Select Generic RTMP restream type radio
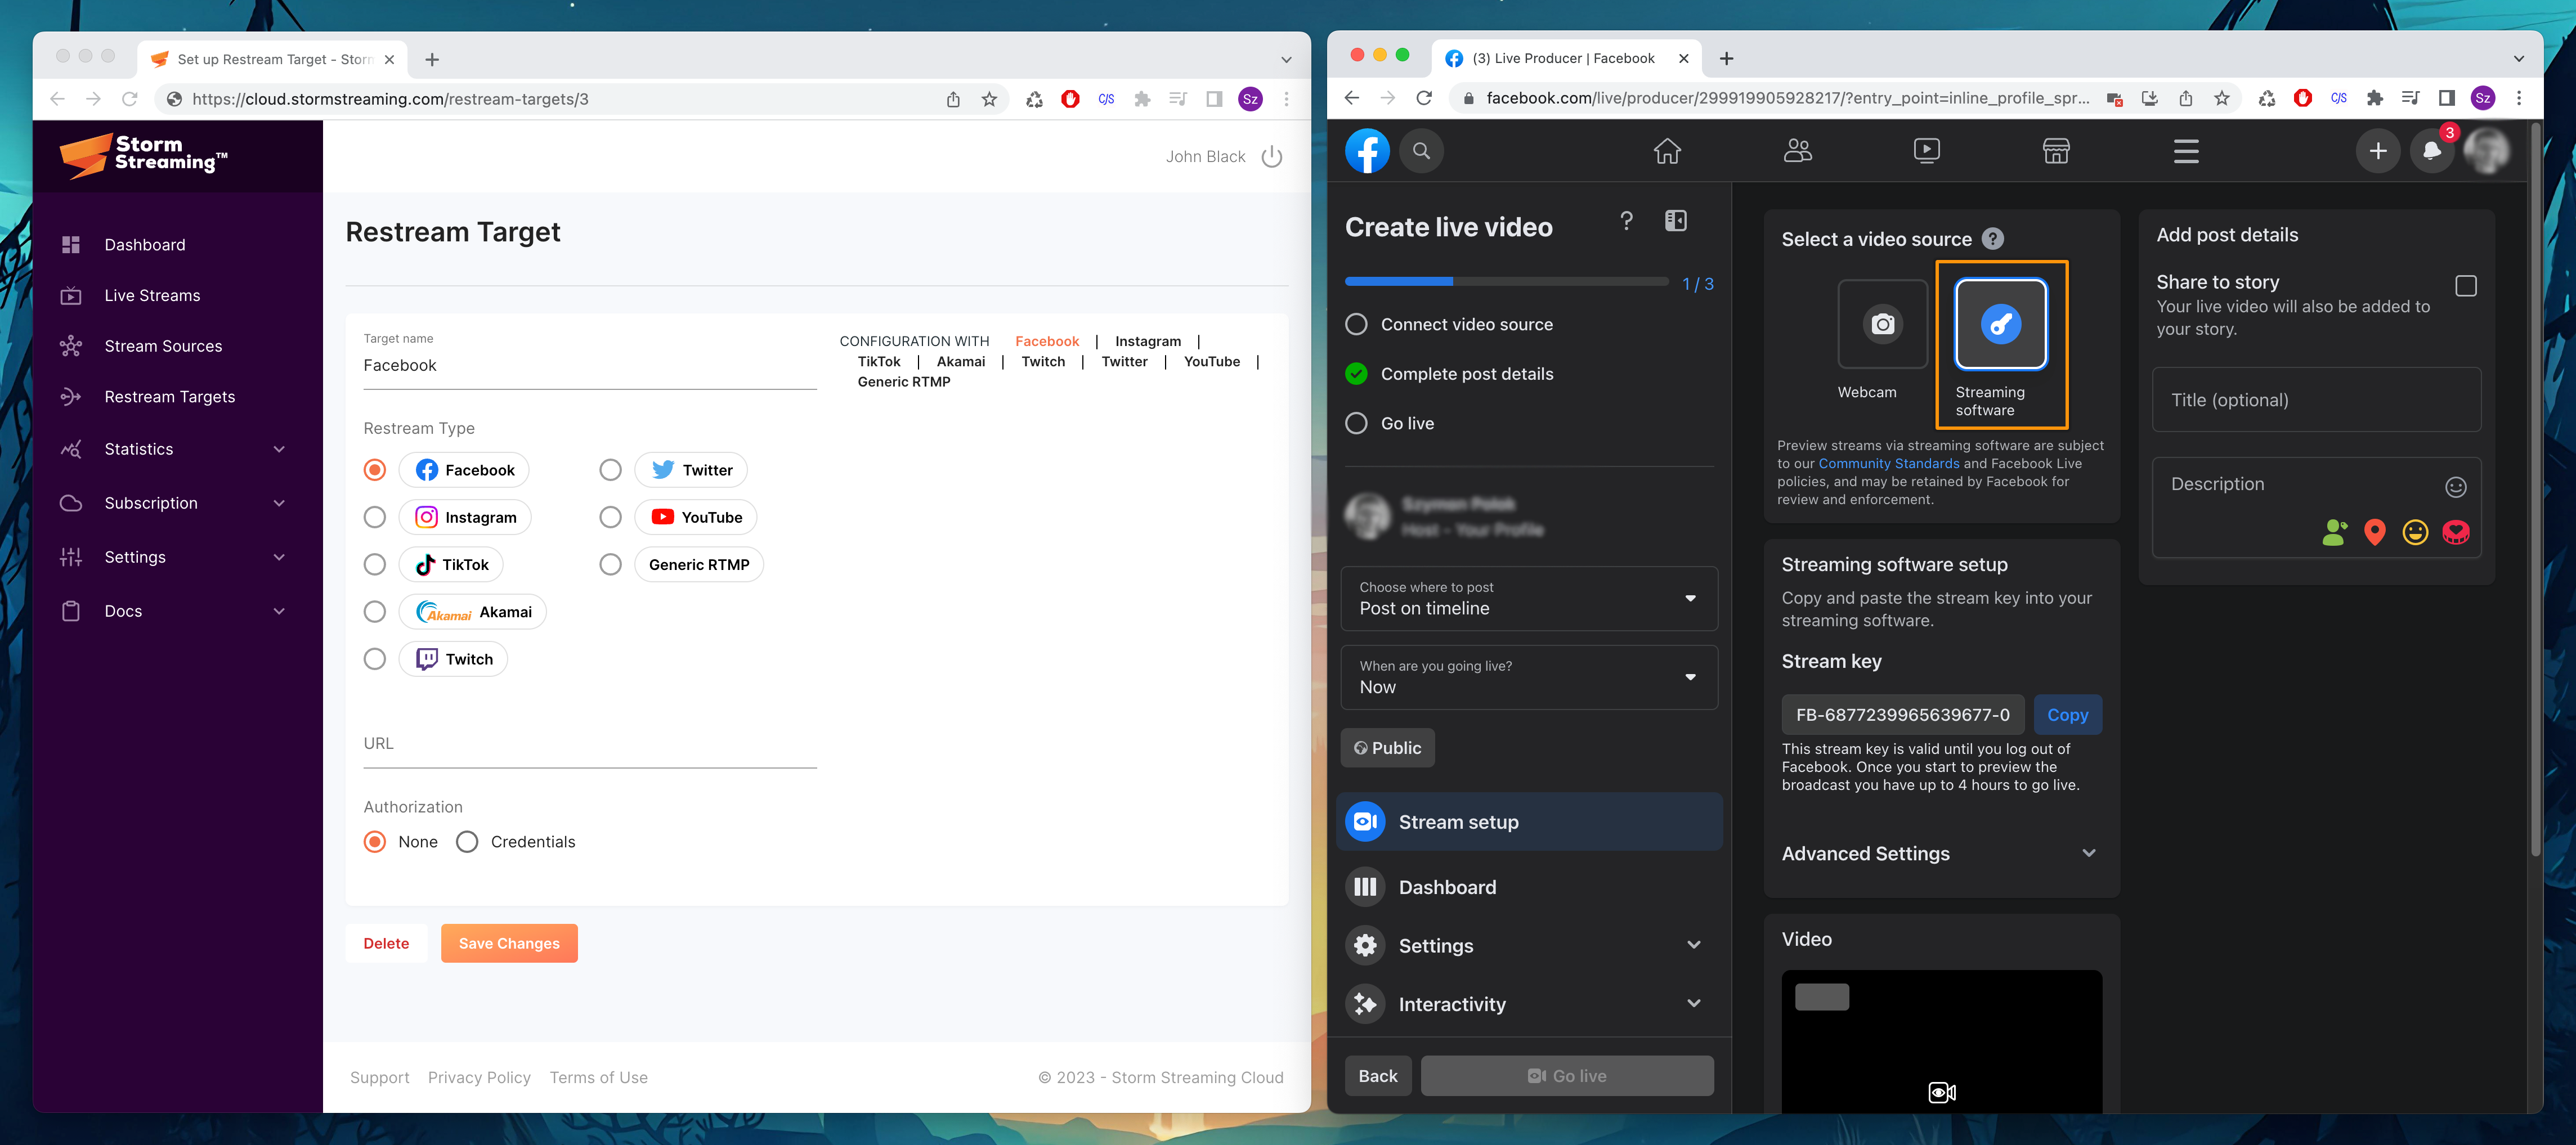Screen dimensions: 2576x1145 (611, 564)
